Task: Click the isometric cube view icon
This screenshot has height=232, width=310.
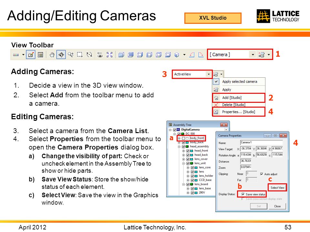Action: (177, 55)
